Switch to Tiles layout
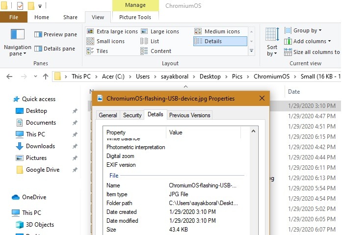This screenshot has width=342, height=235. 97,51
